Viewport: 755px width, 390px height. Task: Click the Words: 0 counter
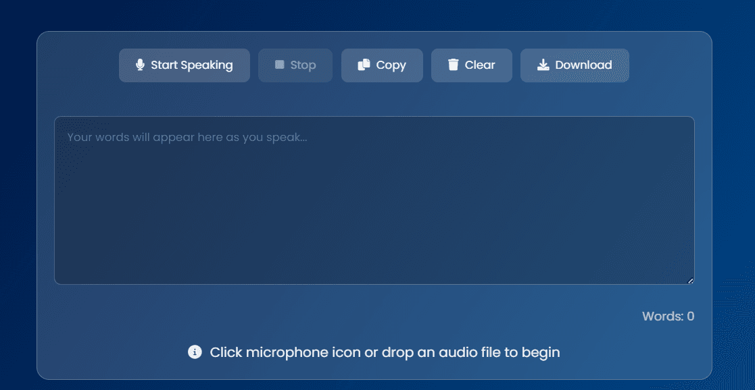click(x=668, y=316)
